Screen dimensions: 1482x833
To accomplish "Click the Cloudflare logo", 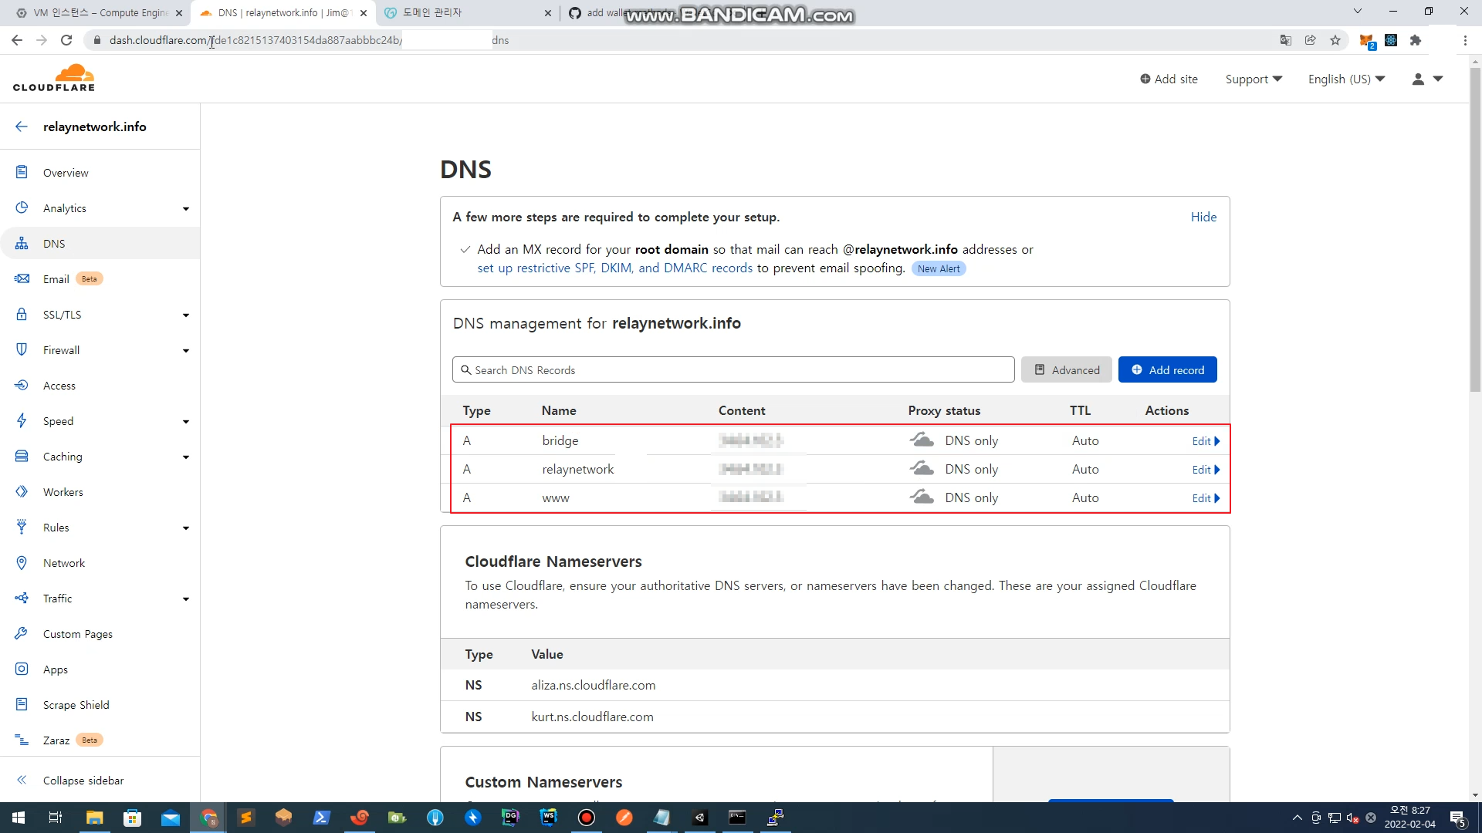I will pyautogui.click(x=54, y=78).
